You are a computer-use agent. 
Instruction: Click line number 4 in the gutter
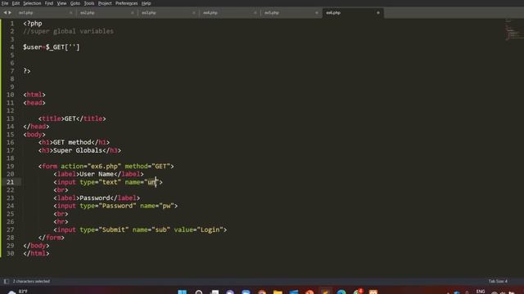(x=12, y=47)
